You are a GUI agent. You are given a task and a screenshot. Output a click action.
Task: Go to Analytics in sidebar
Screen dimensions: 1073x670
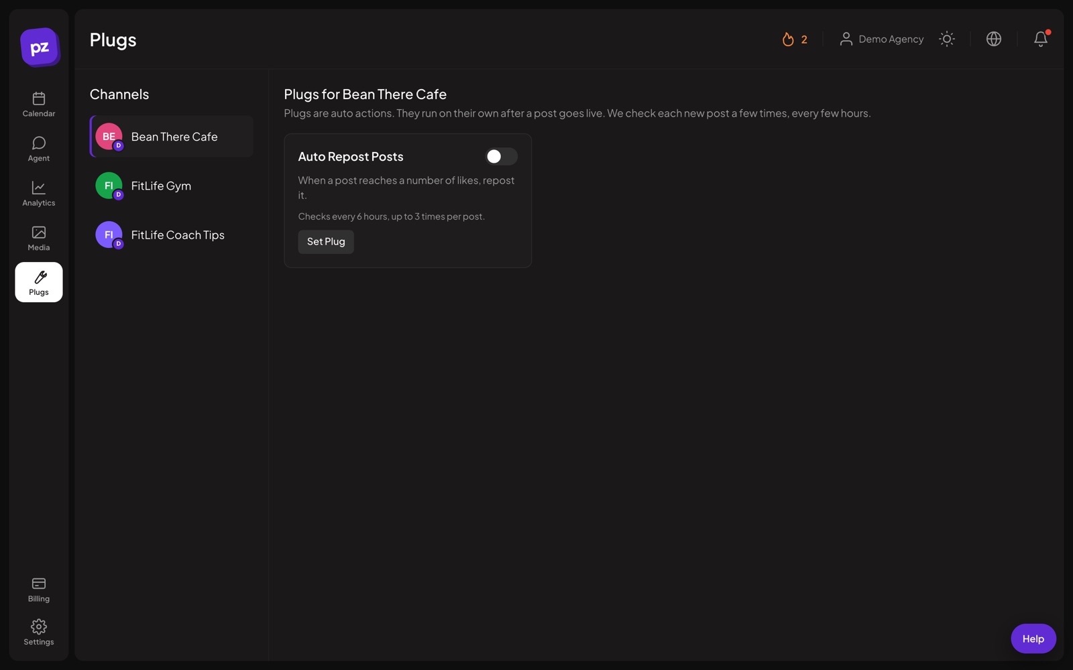(x=39, y=194)
